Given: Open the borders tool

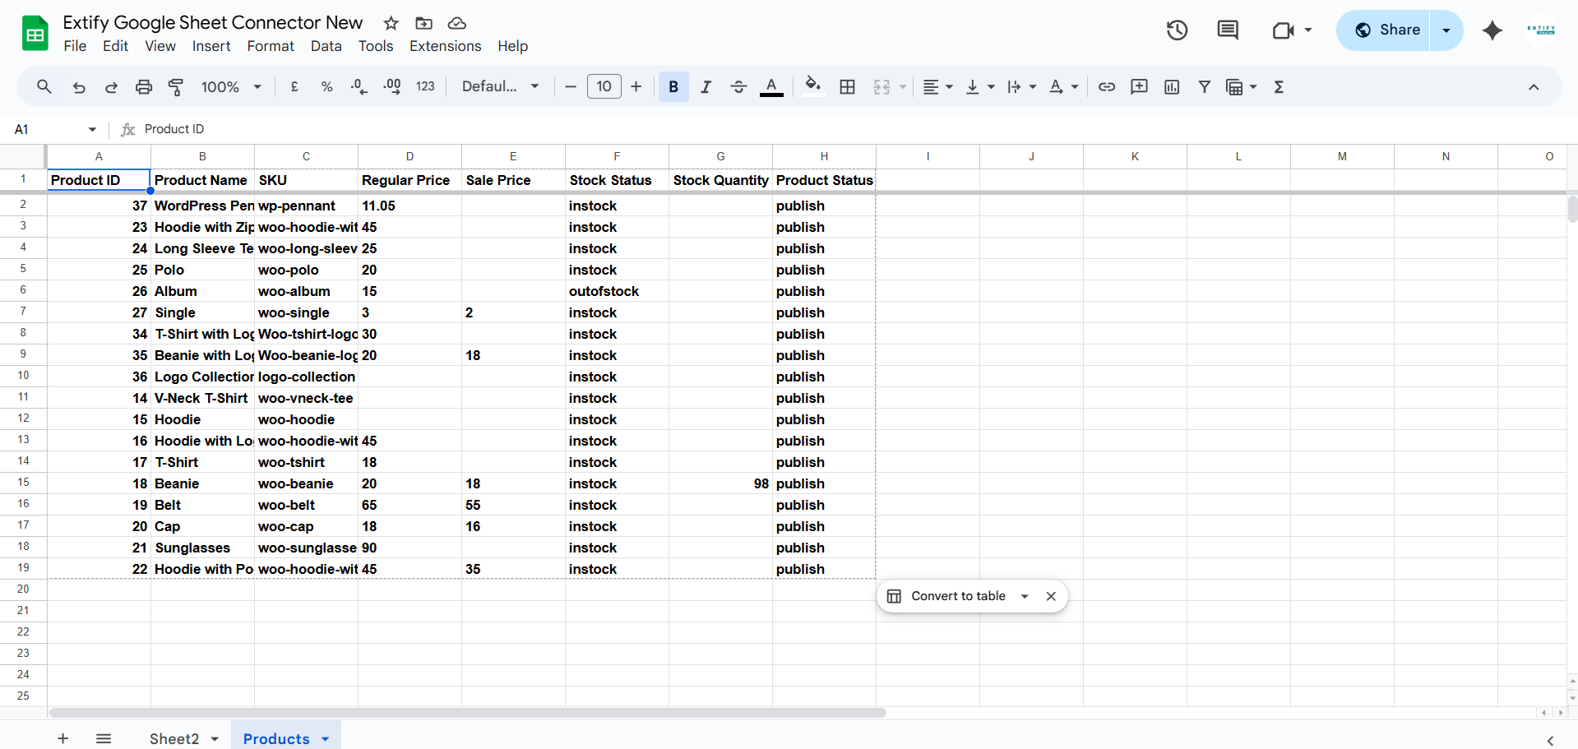Looking at the screenshot, I should [x=848, y=86].
